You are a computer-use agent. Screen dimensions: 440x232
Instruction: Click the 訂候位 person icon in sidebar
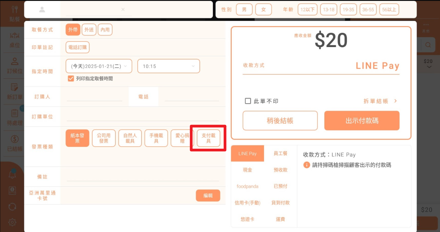[14, 62]
